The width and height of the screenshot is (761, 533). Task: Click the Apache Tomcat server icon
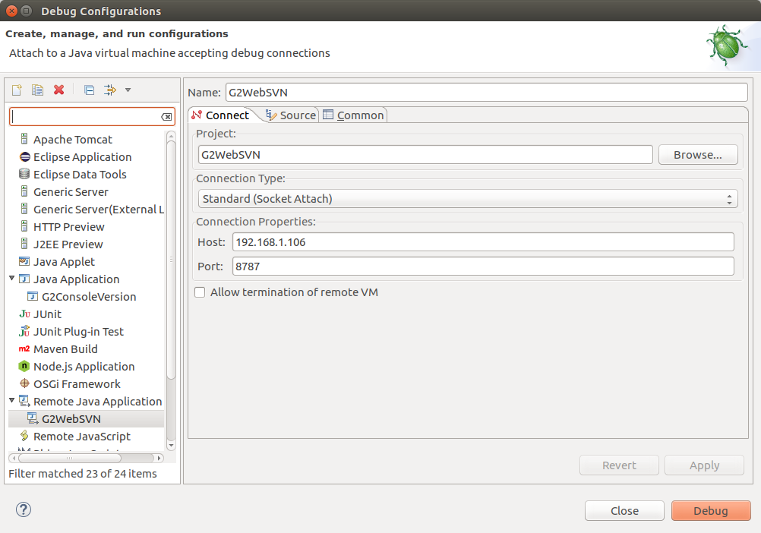click(x=24, y=139)
